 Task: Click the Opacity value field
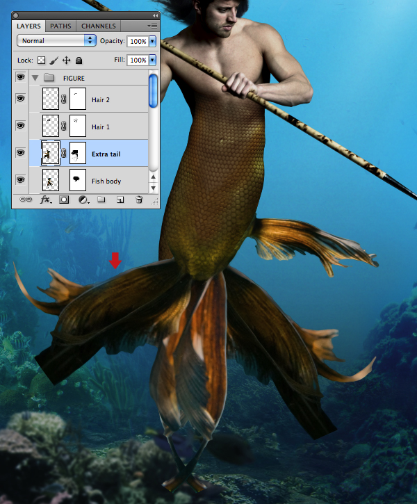(x=138, y=41)
